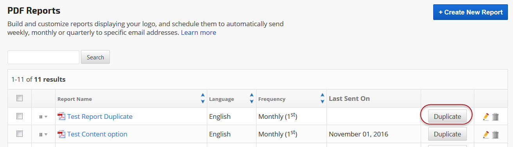513x147 pixels.
Task: Sort by Frequency column arrows
Action: (323, 99)
